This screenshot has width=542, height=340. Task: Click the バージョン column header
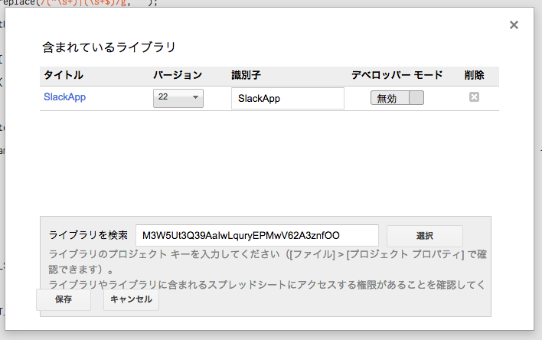(x=178, y=75)
